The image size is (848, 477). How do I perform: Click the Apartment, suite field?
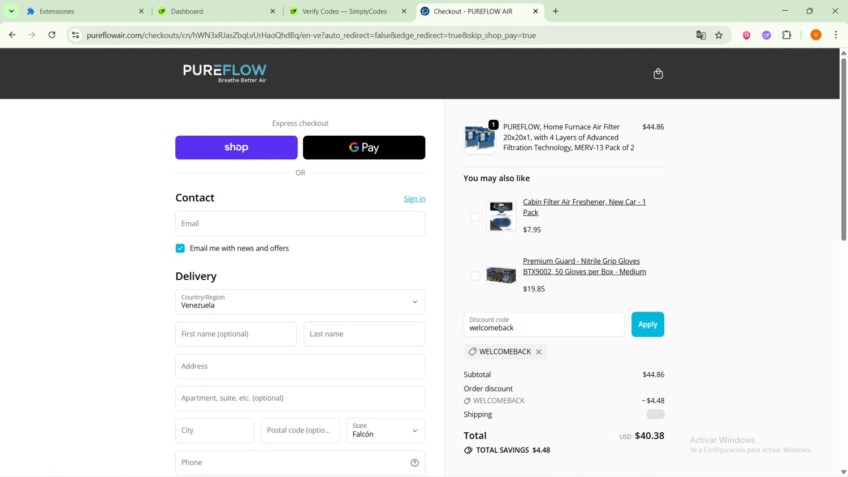pyautogui.click(x=300, y=398)
